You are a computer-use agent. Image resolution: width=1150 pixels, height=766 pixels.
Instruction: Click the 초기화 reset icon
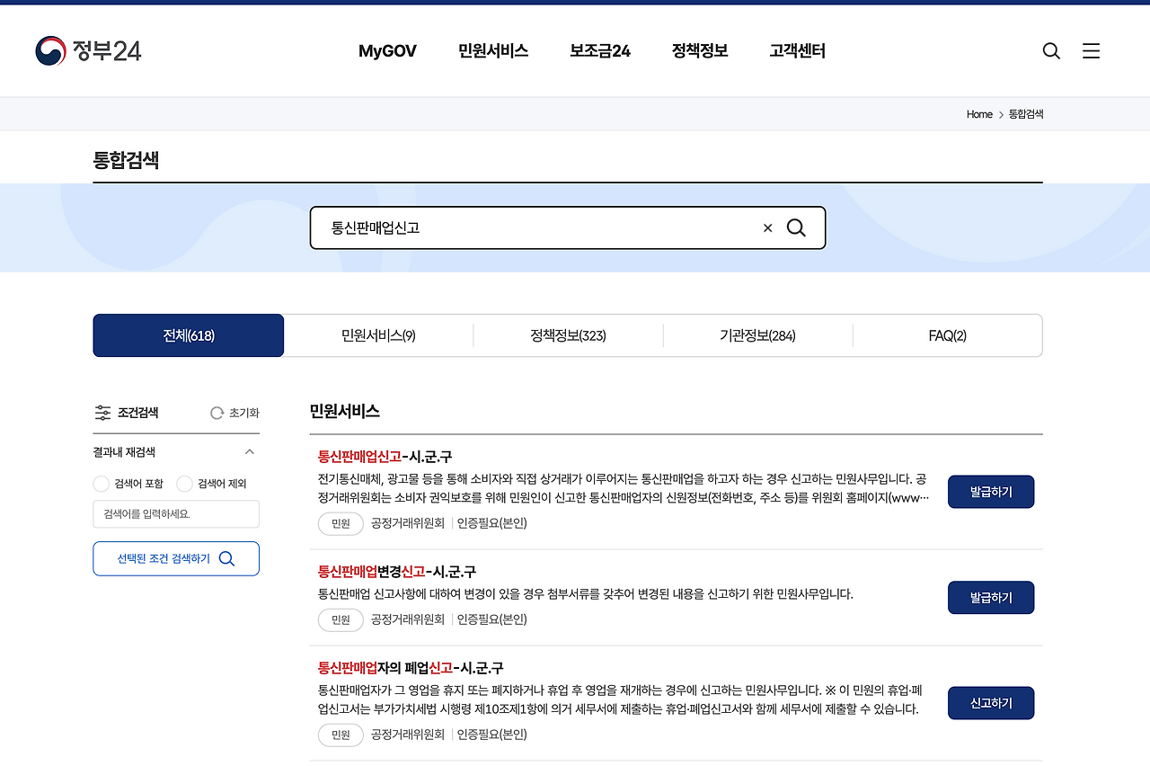coord(216,413)
